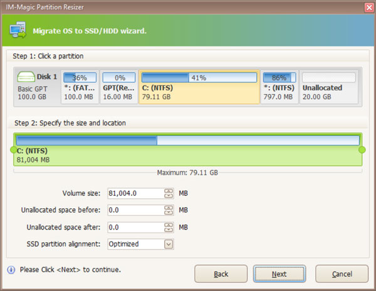This screenshot has height=291, width=376.
Task: Click the 86% usage bar of NTFS partition
Action: [279, 78]
